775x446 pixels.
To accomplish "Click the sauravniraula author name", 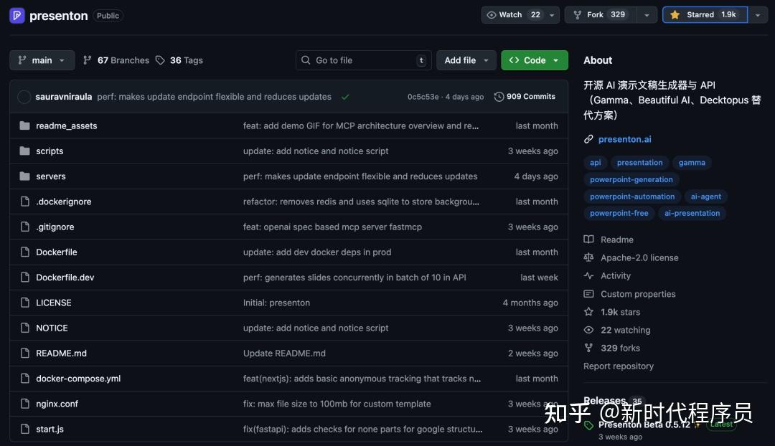I will (64, 97).
